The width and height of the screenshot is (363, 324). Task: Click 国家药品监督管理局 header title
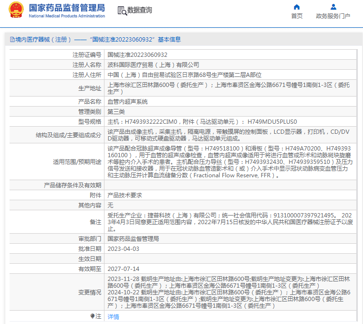pos(67,8)
